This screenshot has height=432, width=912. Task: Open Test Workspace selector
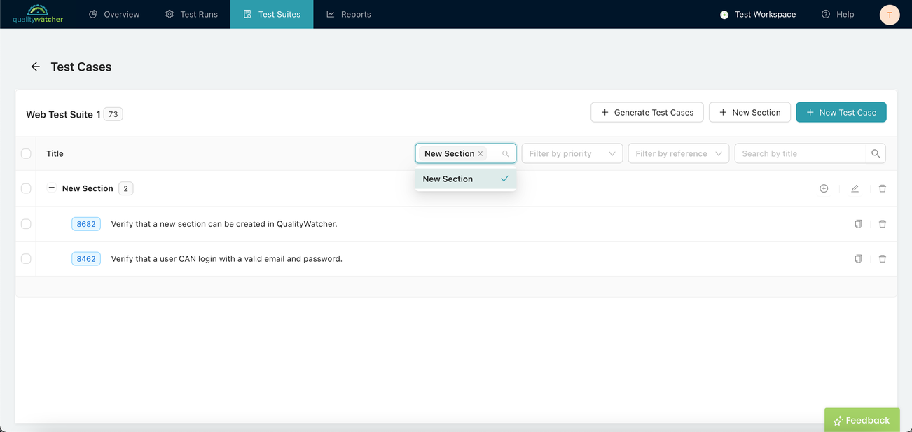[758, 14]
